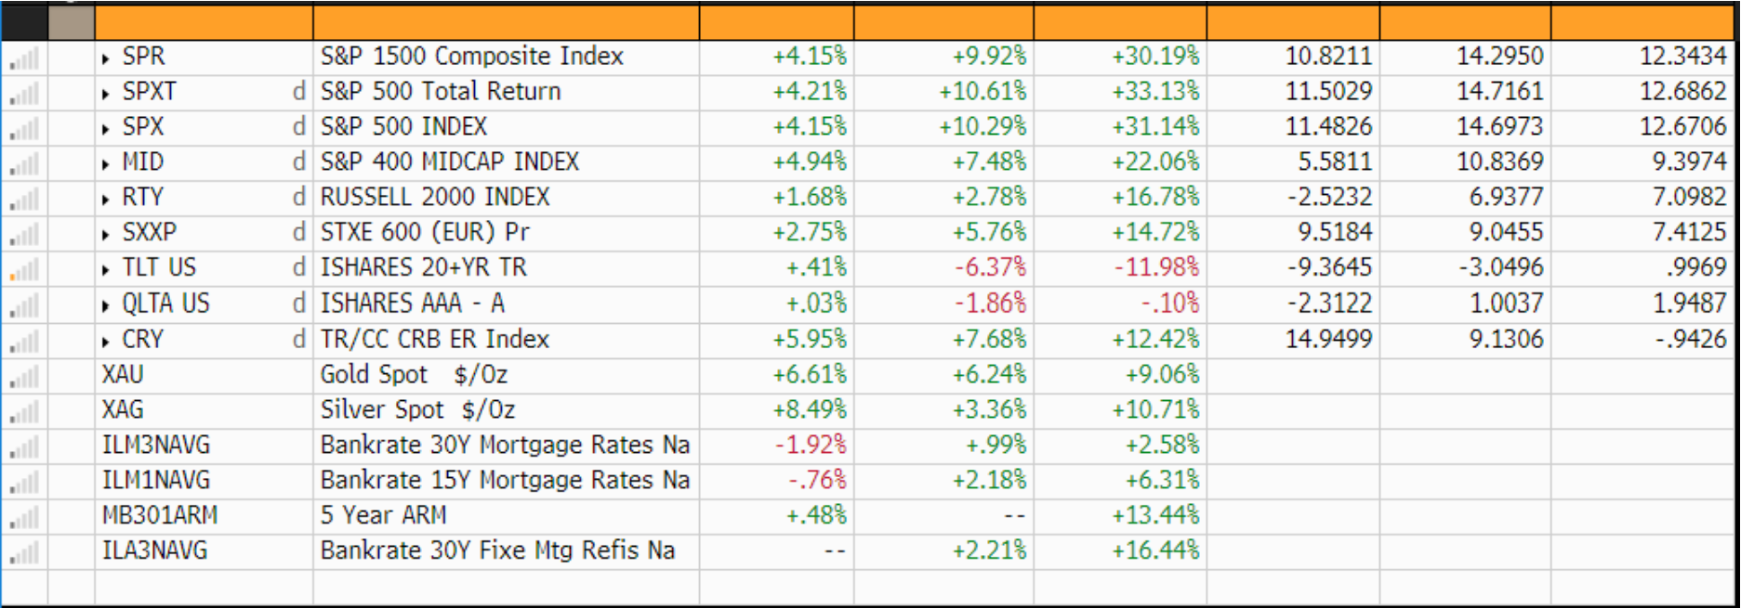Click the bars icon in the XAG row

click(x=25, y=412)
